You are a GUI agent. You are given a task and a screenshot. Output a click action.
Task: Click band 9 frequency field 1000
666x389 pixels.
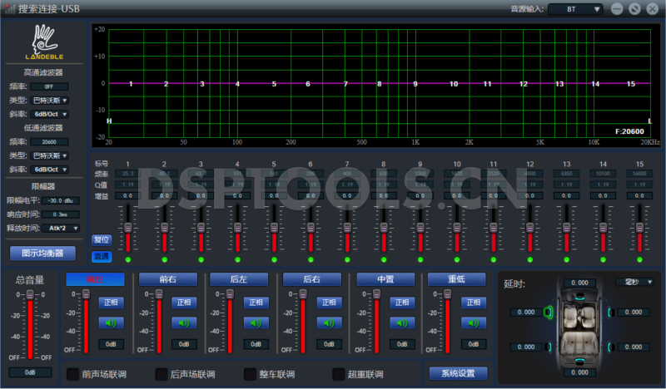click(420, 174)
